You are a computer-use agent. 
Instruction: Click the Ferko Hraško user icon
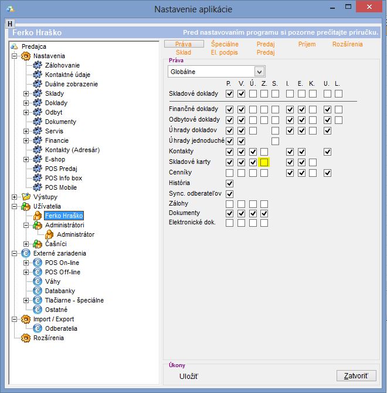(x=38, y=216)
